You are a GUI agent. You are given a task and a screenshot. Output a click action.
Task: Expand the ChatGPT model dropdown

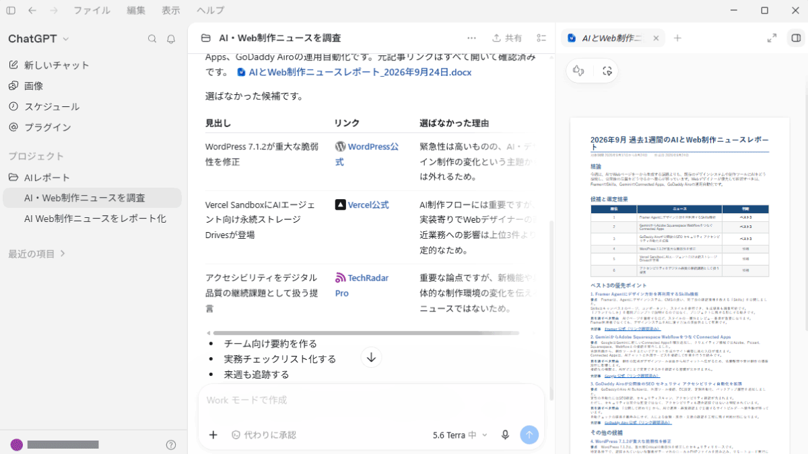pos(38,39)
